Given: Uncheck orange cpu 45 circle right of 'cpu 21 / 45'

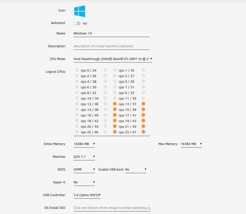Looking at the screenshot, I should click(x=143, y=126).
